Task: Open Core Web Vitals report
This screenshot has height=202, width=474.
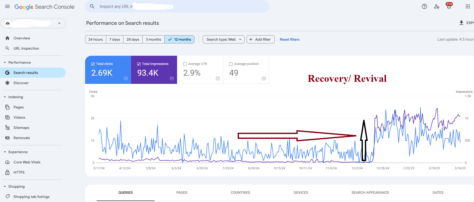Action: click(x=27, y=162)
